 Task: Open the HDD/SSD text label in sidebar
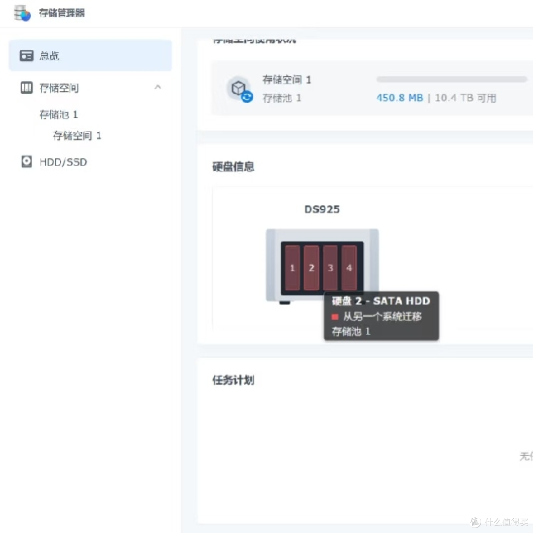63,162
